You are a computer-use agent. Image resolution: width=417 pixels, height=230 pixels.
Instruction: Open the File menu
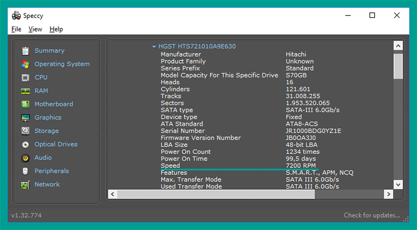point(16,29)
